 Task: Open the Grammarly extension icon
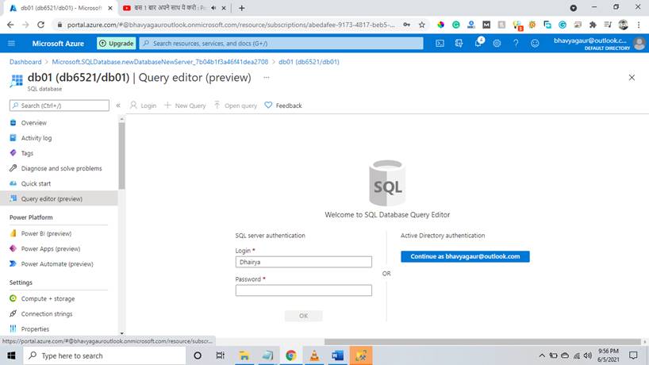[x=455, y=25]
